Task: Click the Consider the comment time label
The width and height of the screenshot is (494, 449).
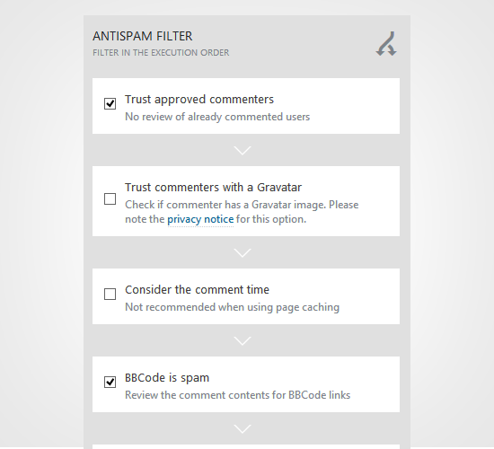Action: [x=197, y=289]
